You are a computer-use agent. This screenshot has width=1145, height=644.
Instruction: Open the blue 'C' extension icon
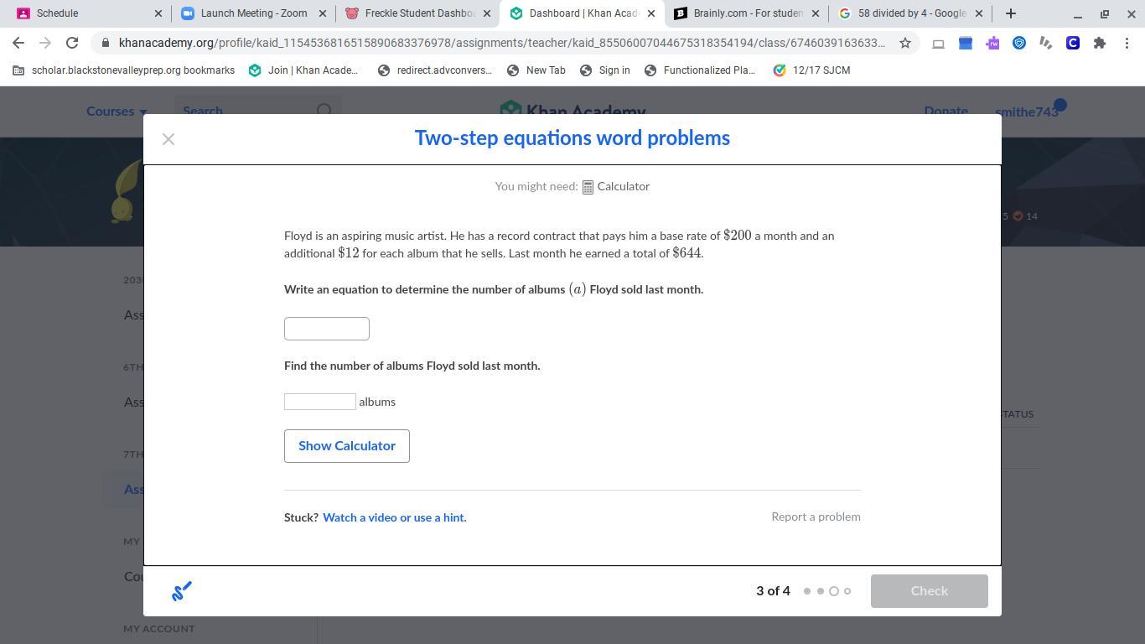pyautogui.click(x=1073, y=43)
